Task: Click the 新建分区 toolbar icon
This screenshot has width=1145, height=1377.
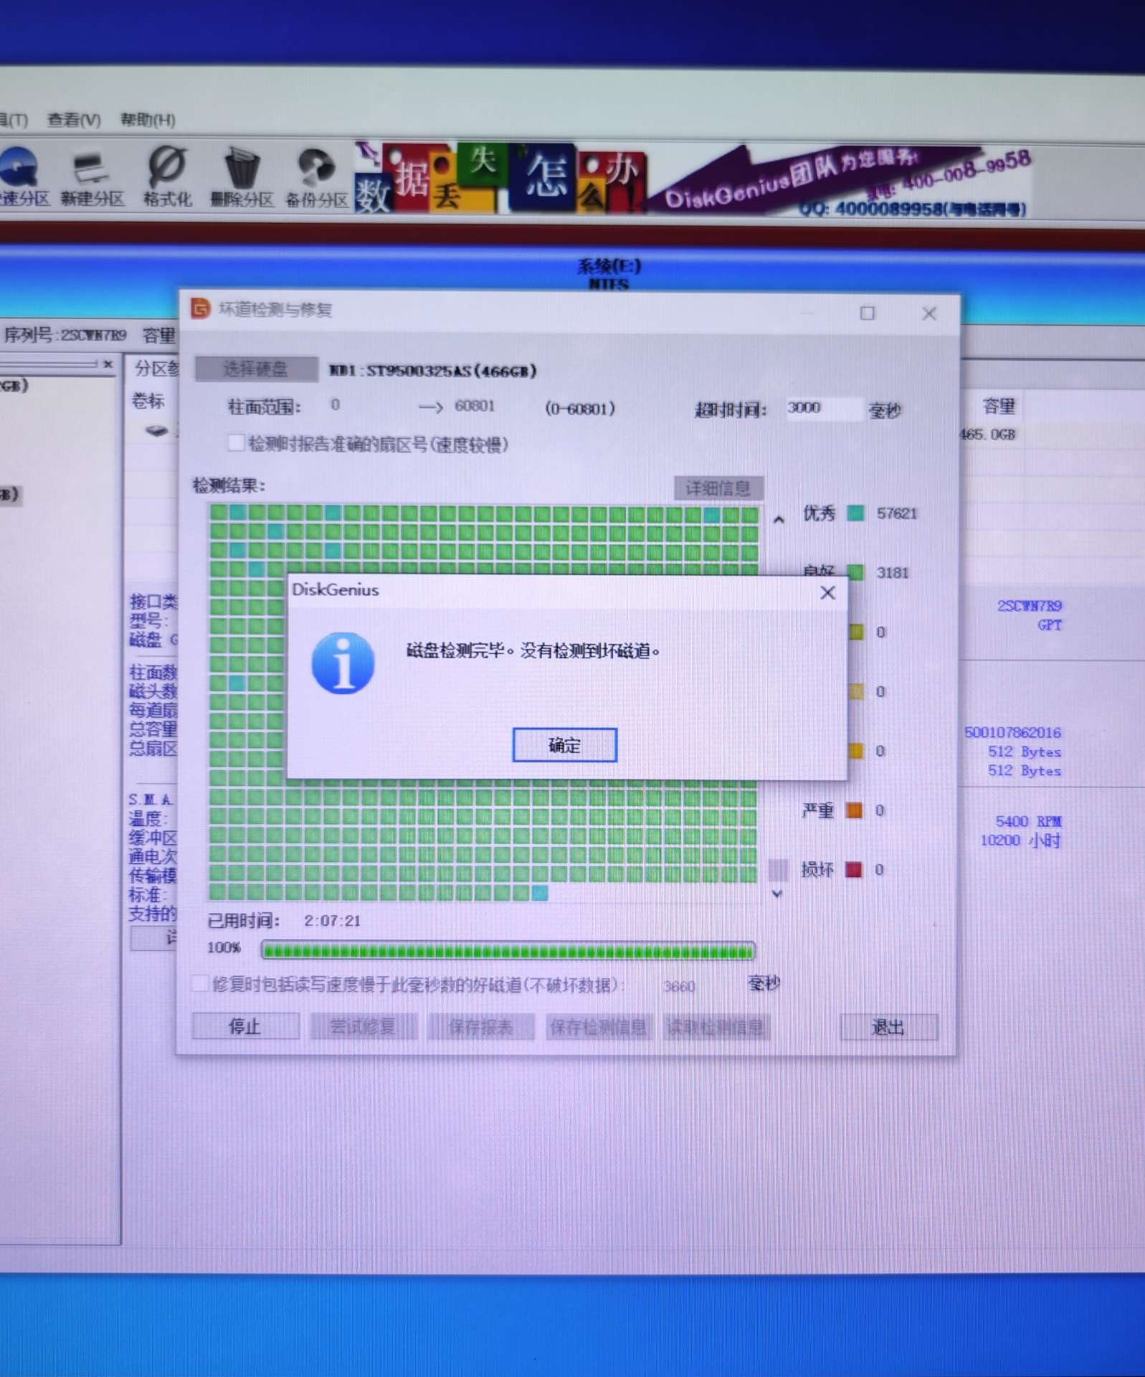Action: click(91, 178)
